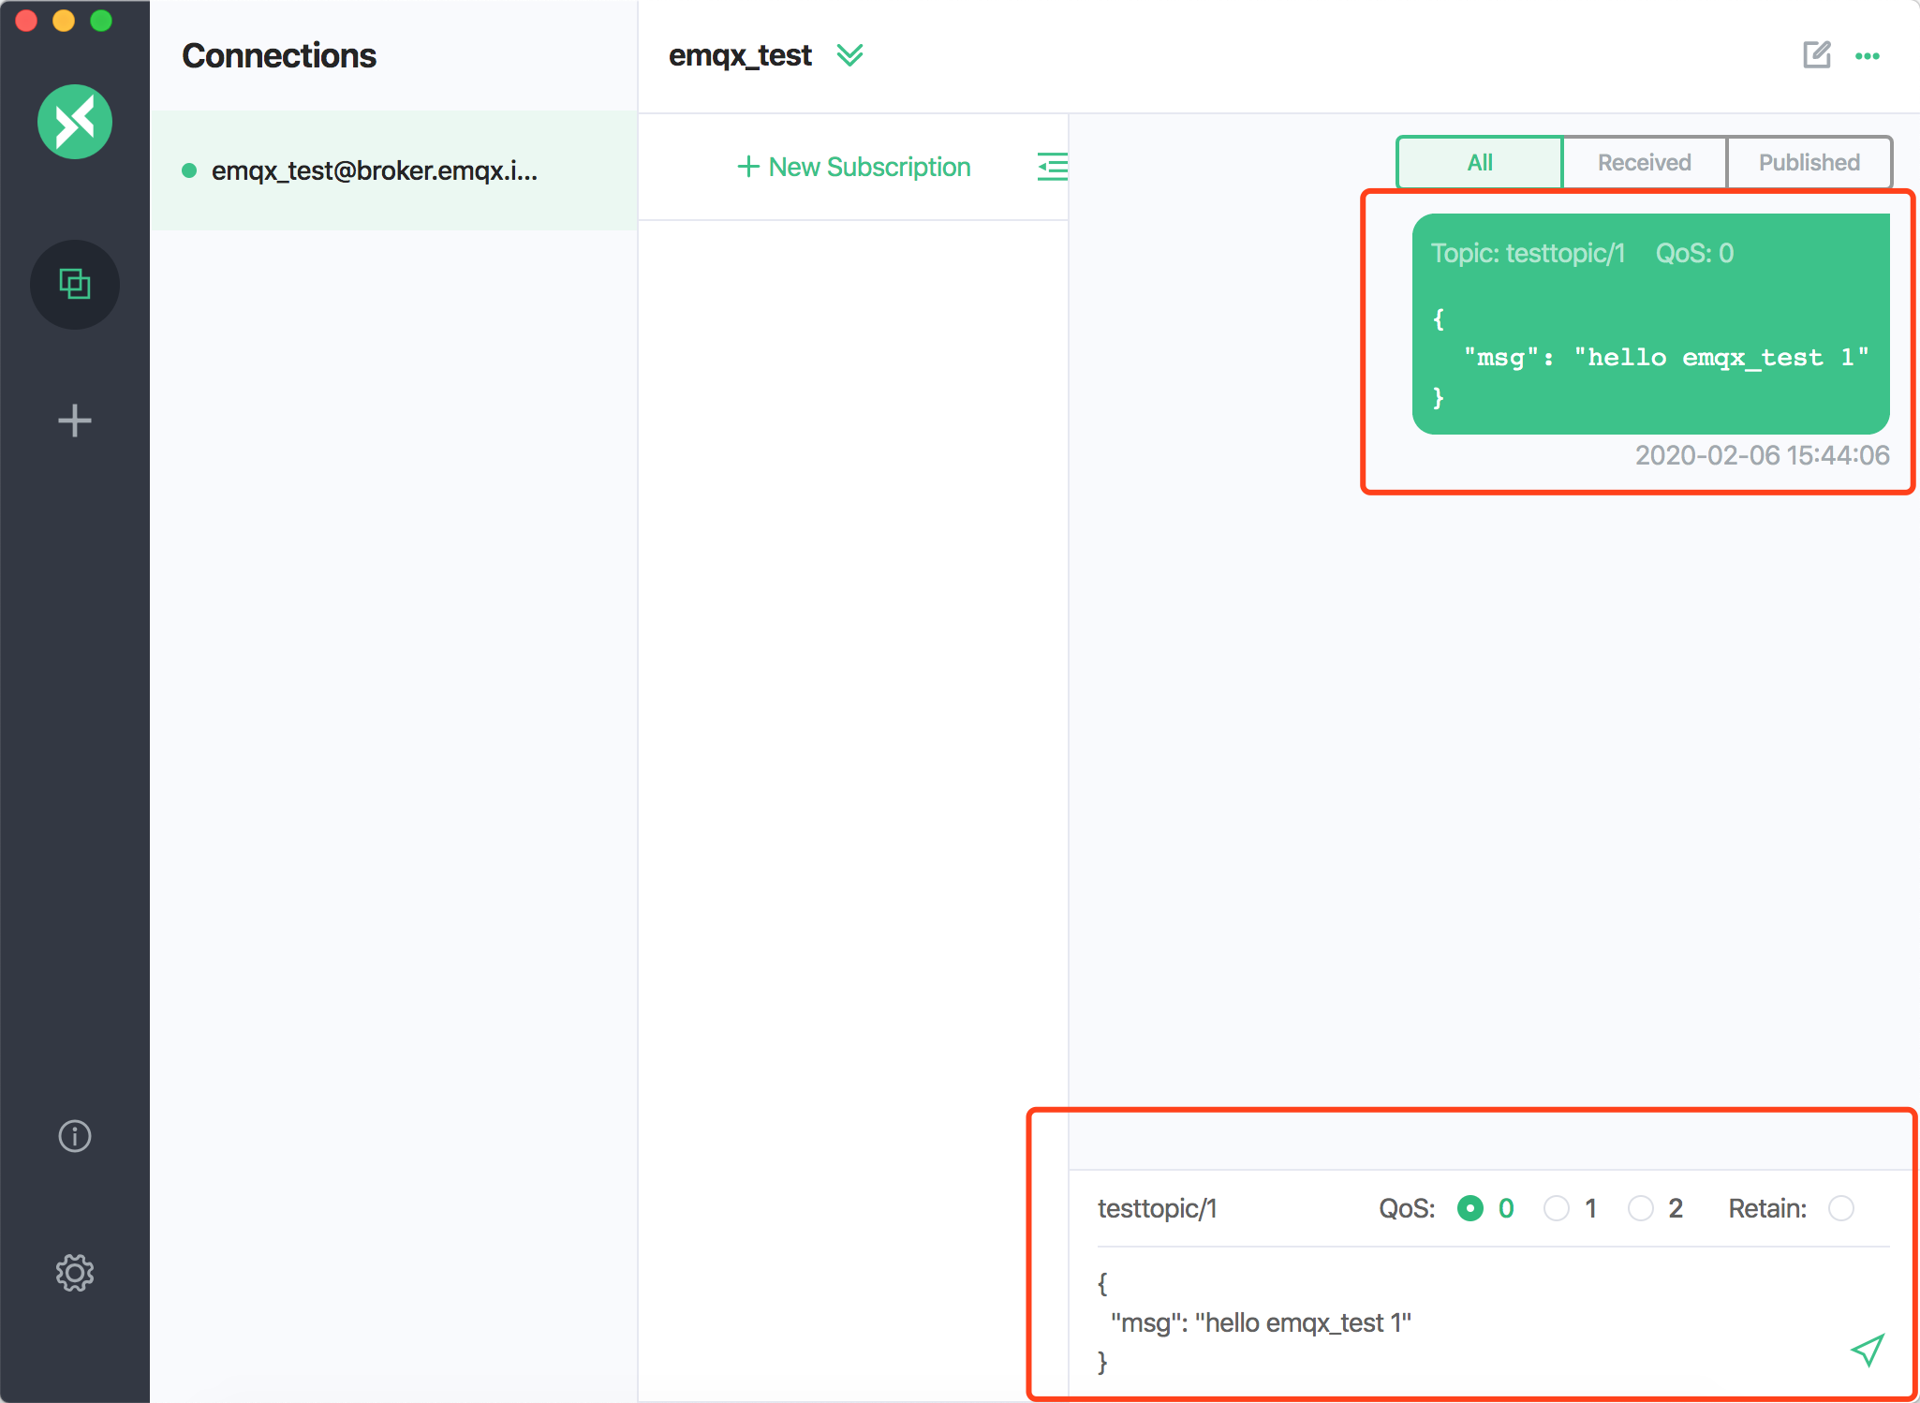Open the Connections panel icon in sidebar
Image resolution: width=1920 pixels, height=1403 pixels.
(x=74, y=285)
